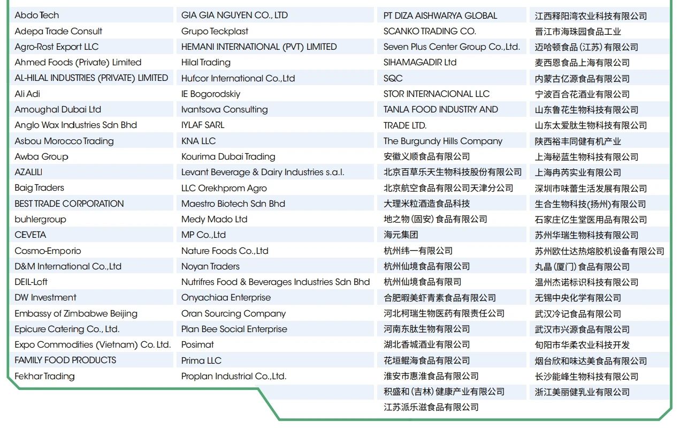The width and height of the screenshot is (680, 428).
Task: Select 'Anglo Wax Industries Sdn Bhd'
Action: click(x=76, y=125)
